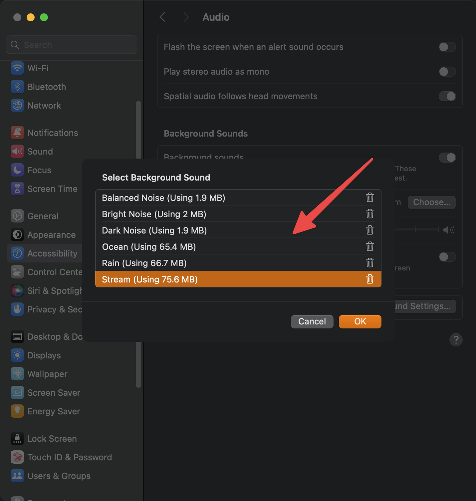Screen dimensions: 476x501
Task: Disable spatial audio follows head movements
Action: pos(447,96)
